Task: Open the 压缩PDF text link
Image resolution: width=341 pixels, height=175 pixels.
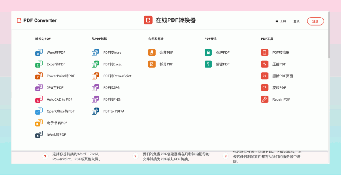Action: [x=279, y=64]
